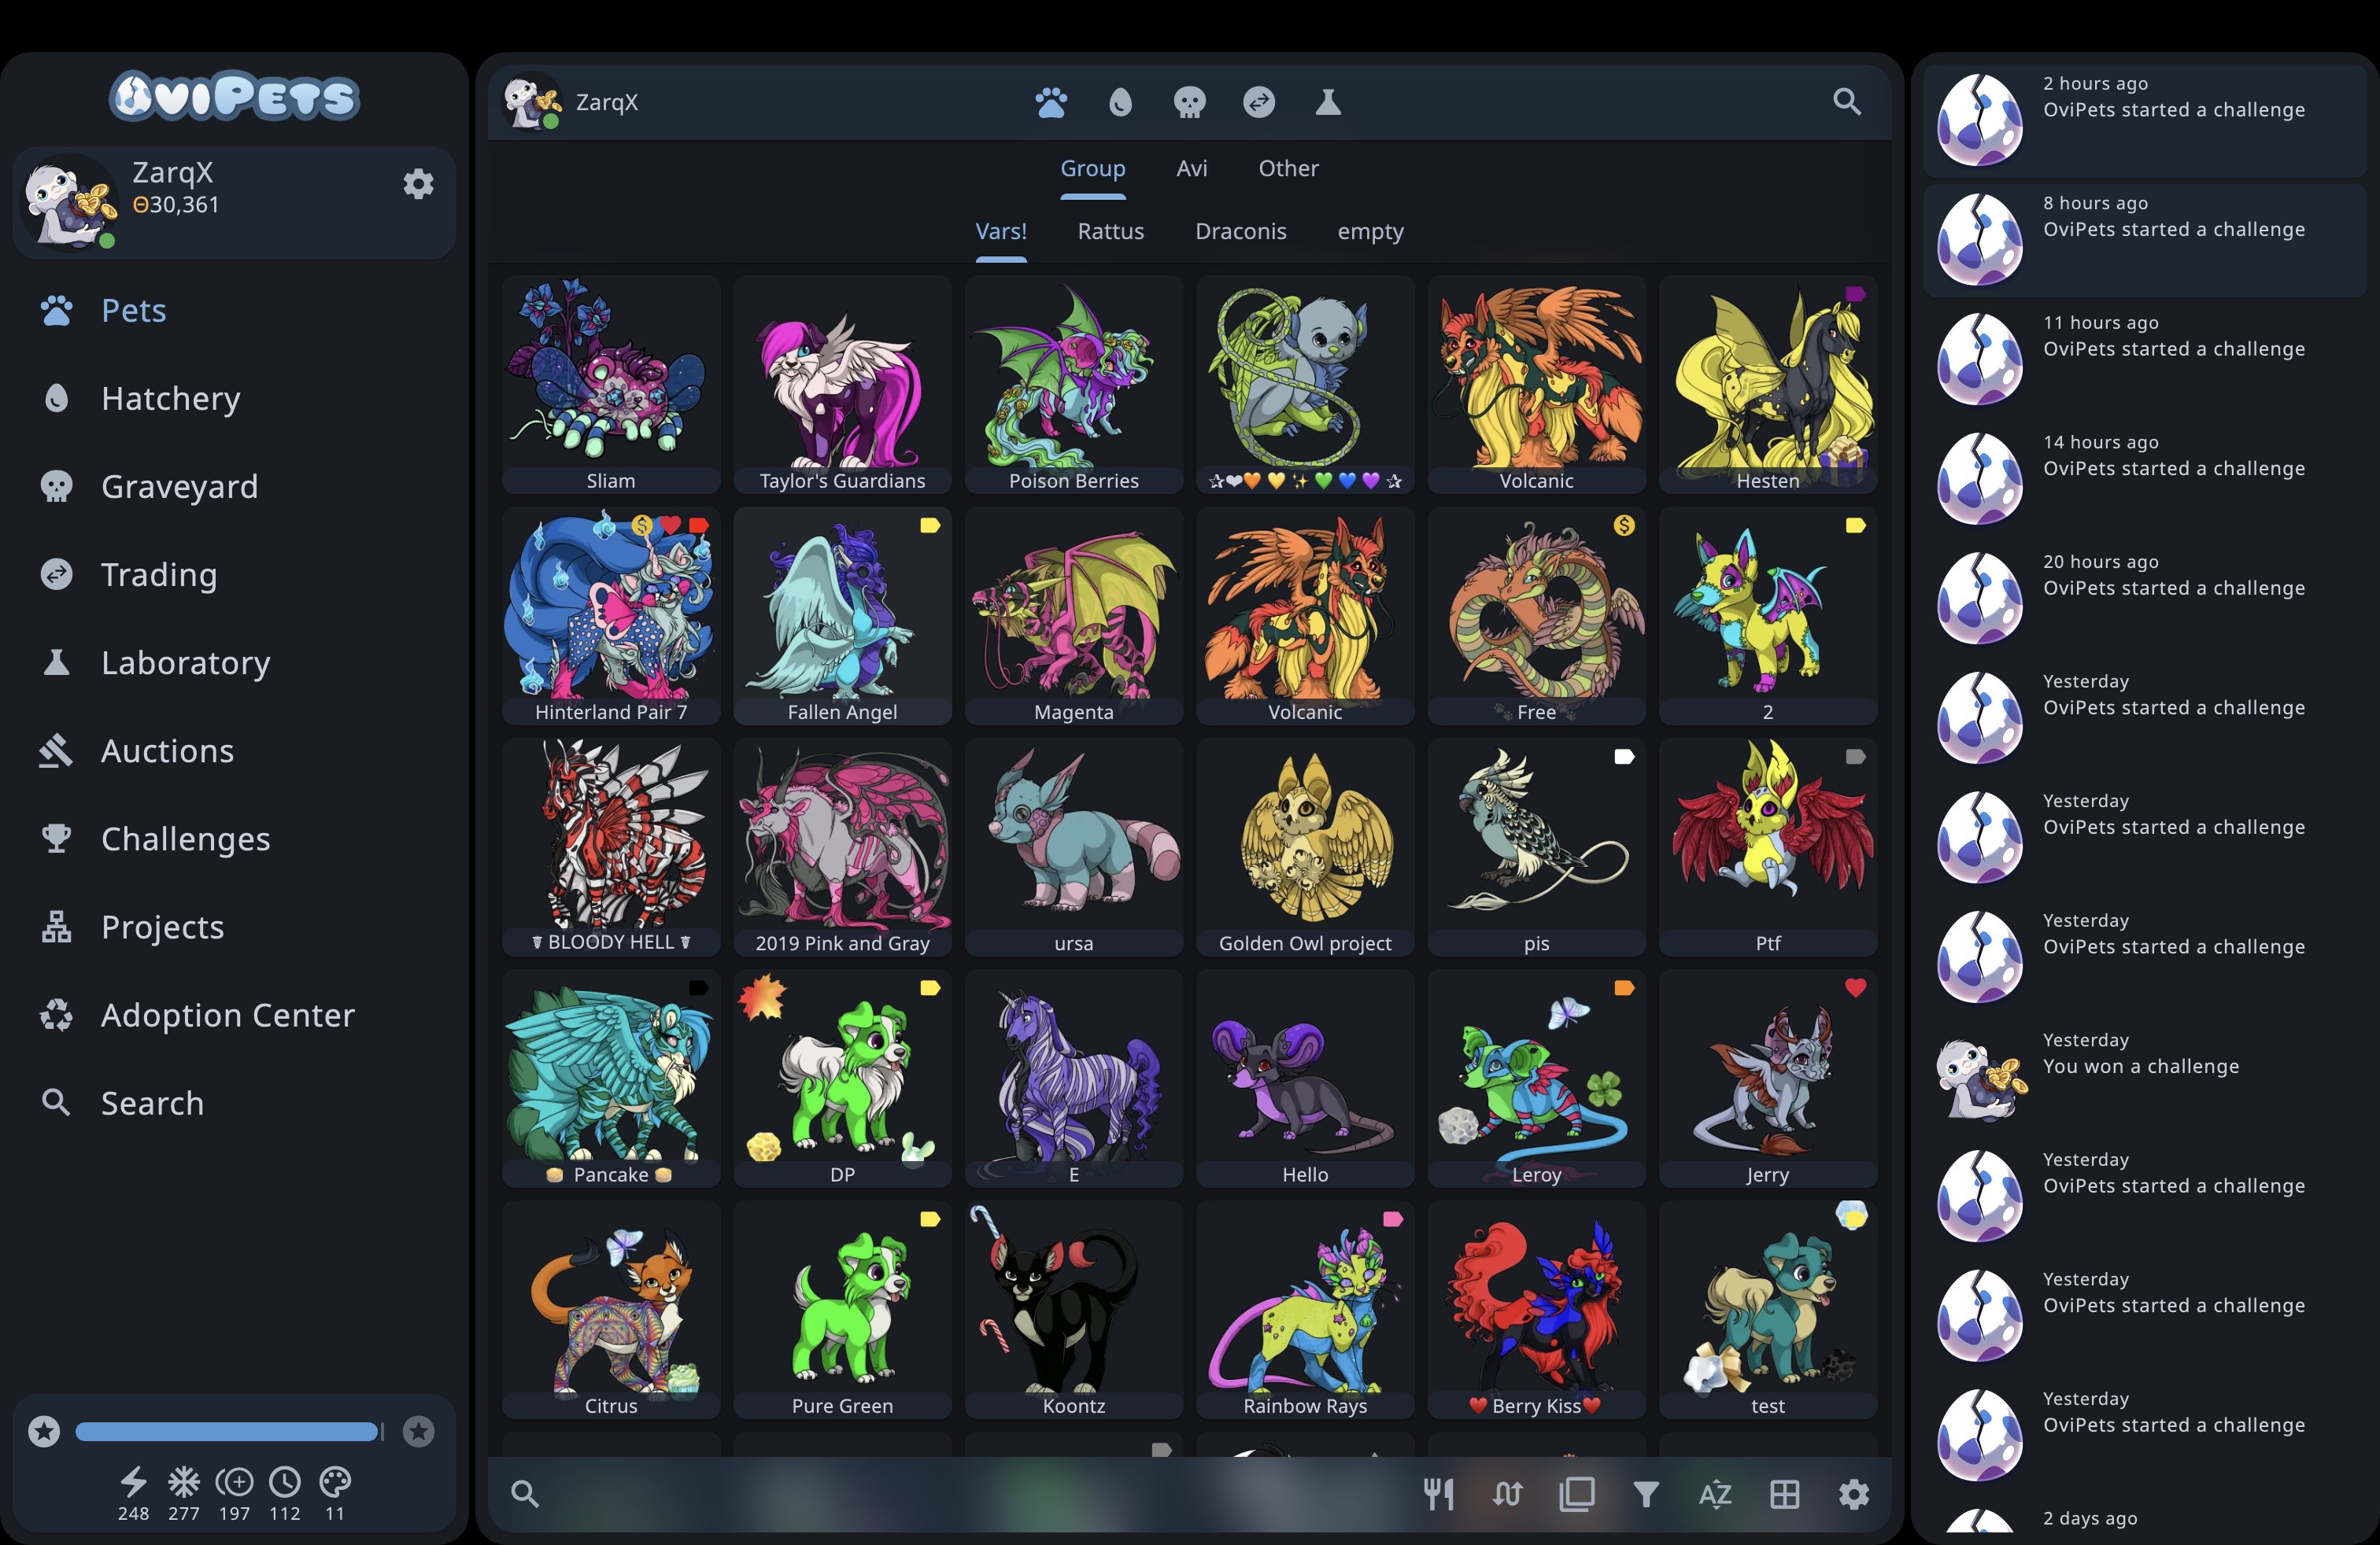Click the lightning energy counter icon

pos(134,1481)
